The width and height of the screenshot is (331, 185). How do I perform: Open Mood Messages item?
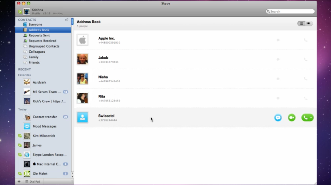43,126
